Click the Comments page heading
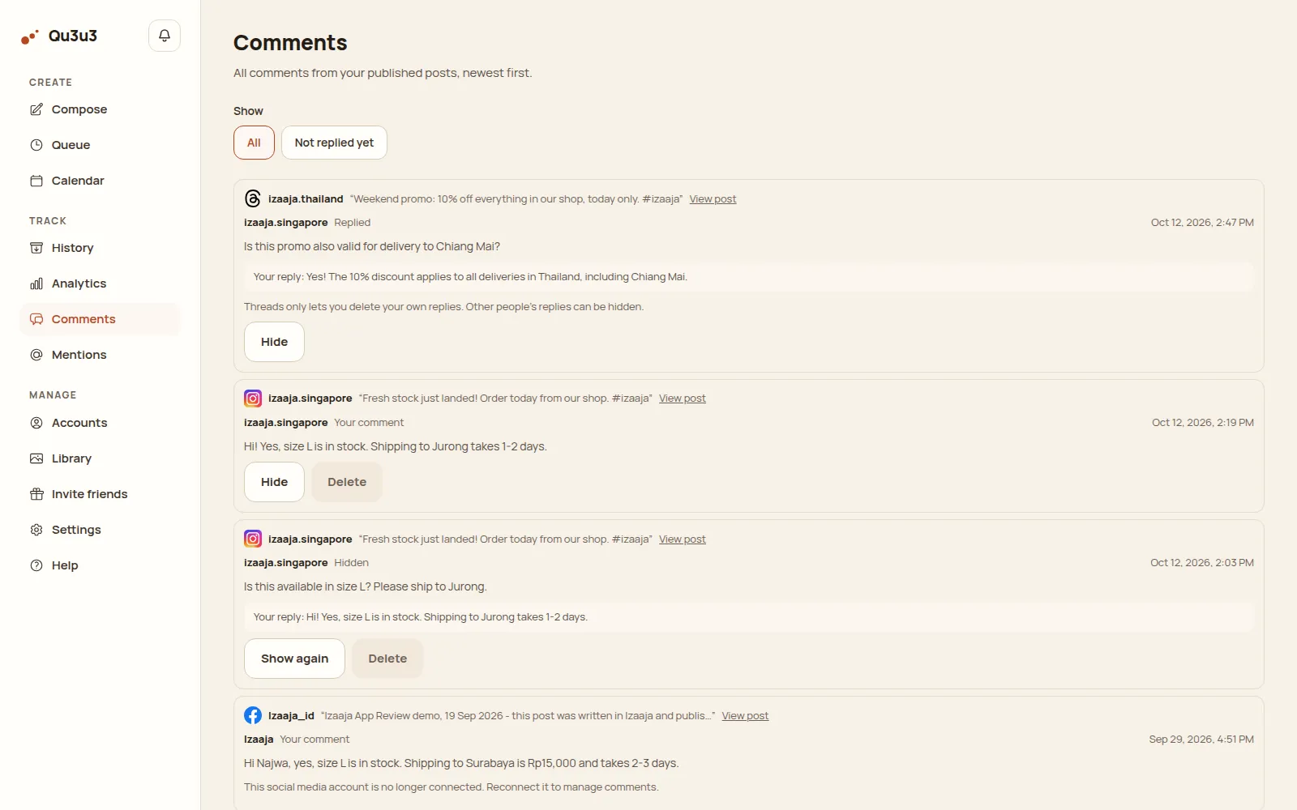The height and width of the screenshot is (810, 1297). (x=290, y=43)
